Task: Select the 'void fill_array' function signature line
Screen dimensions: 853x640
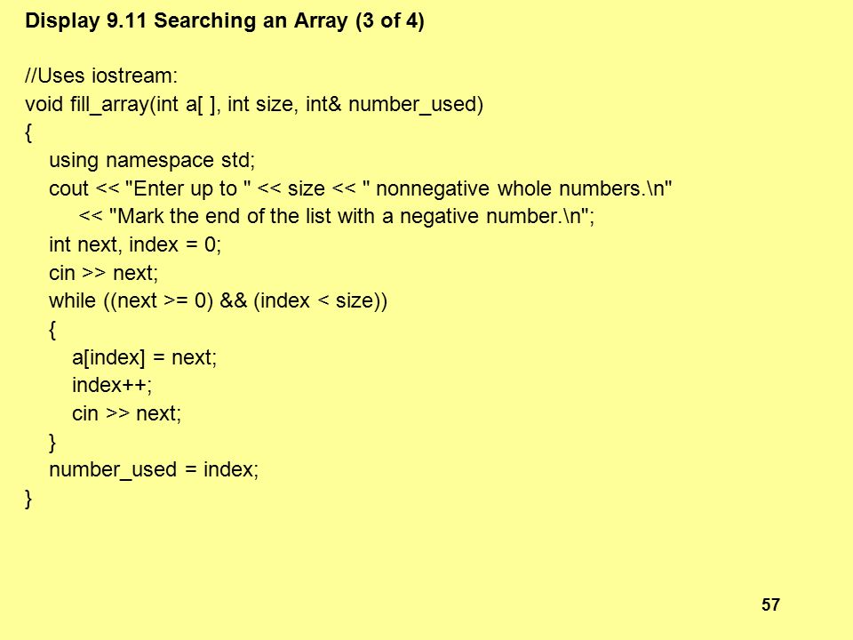Action: 254,104
